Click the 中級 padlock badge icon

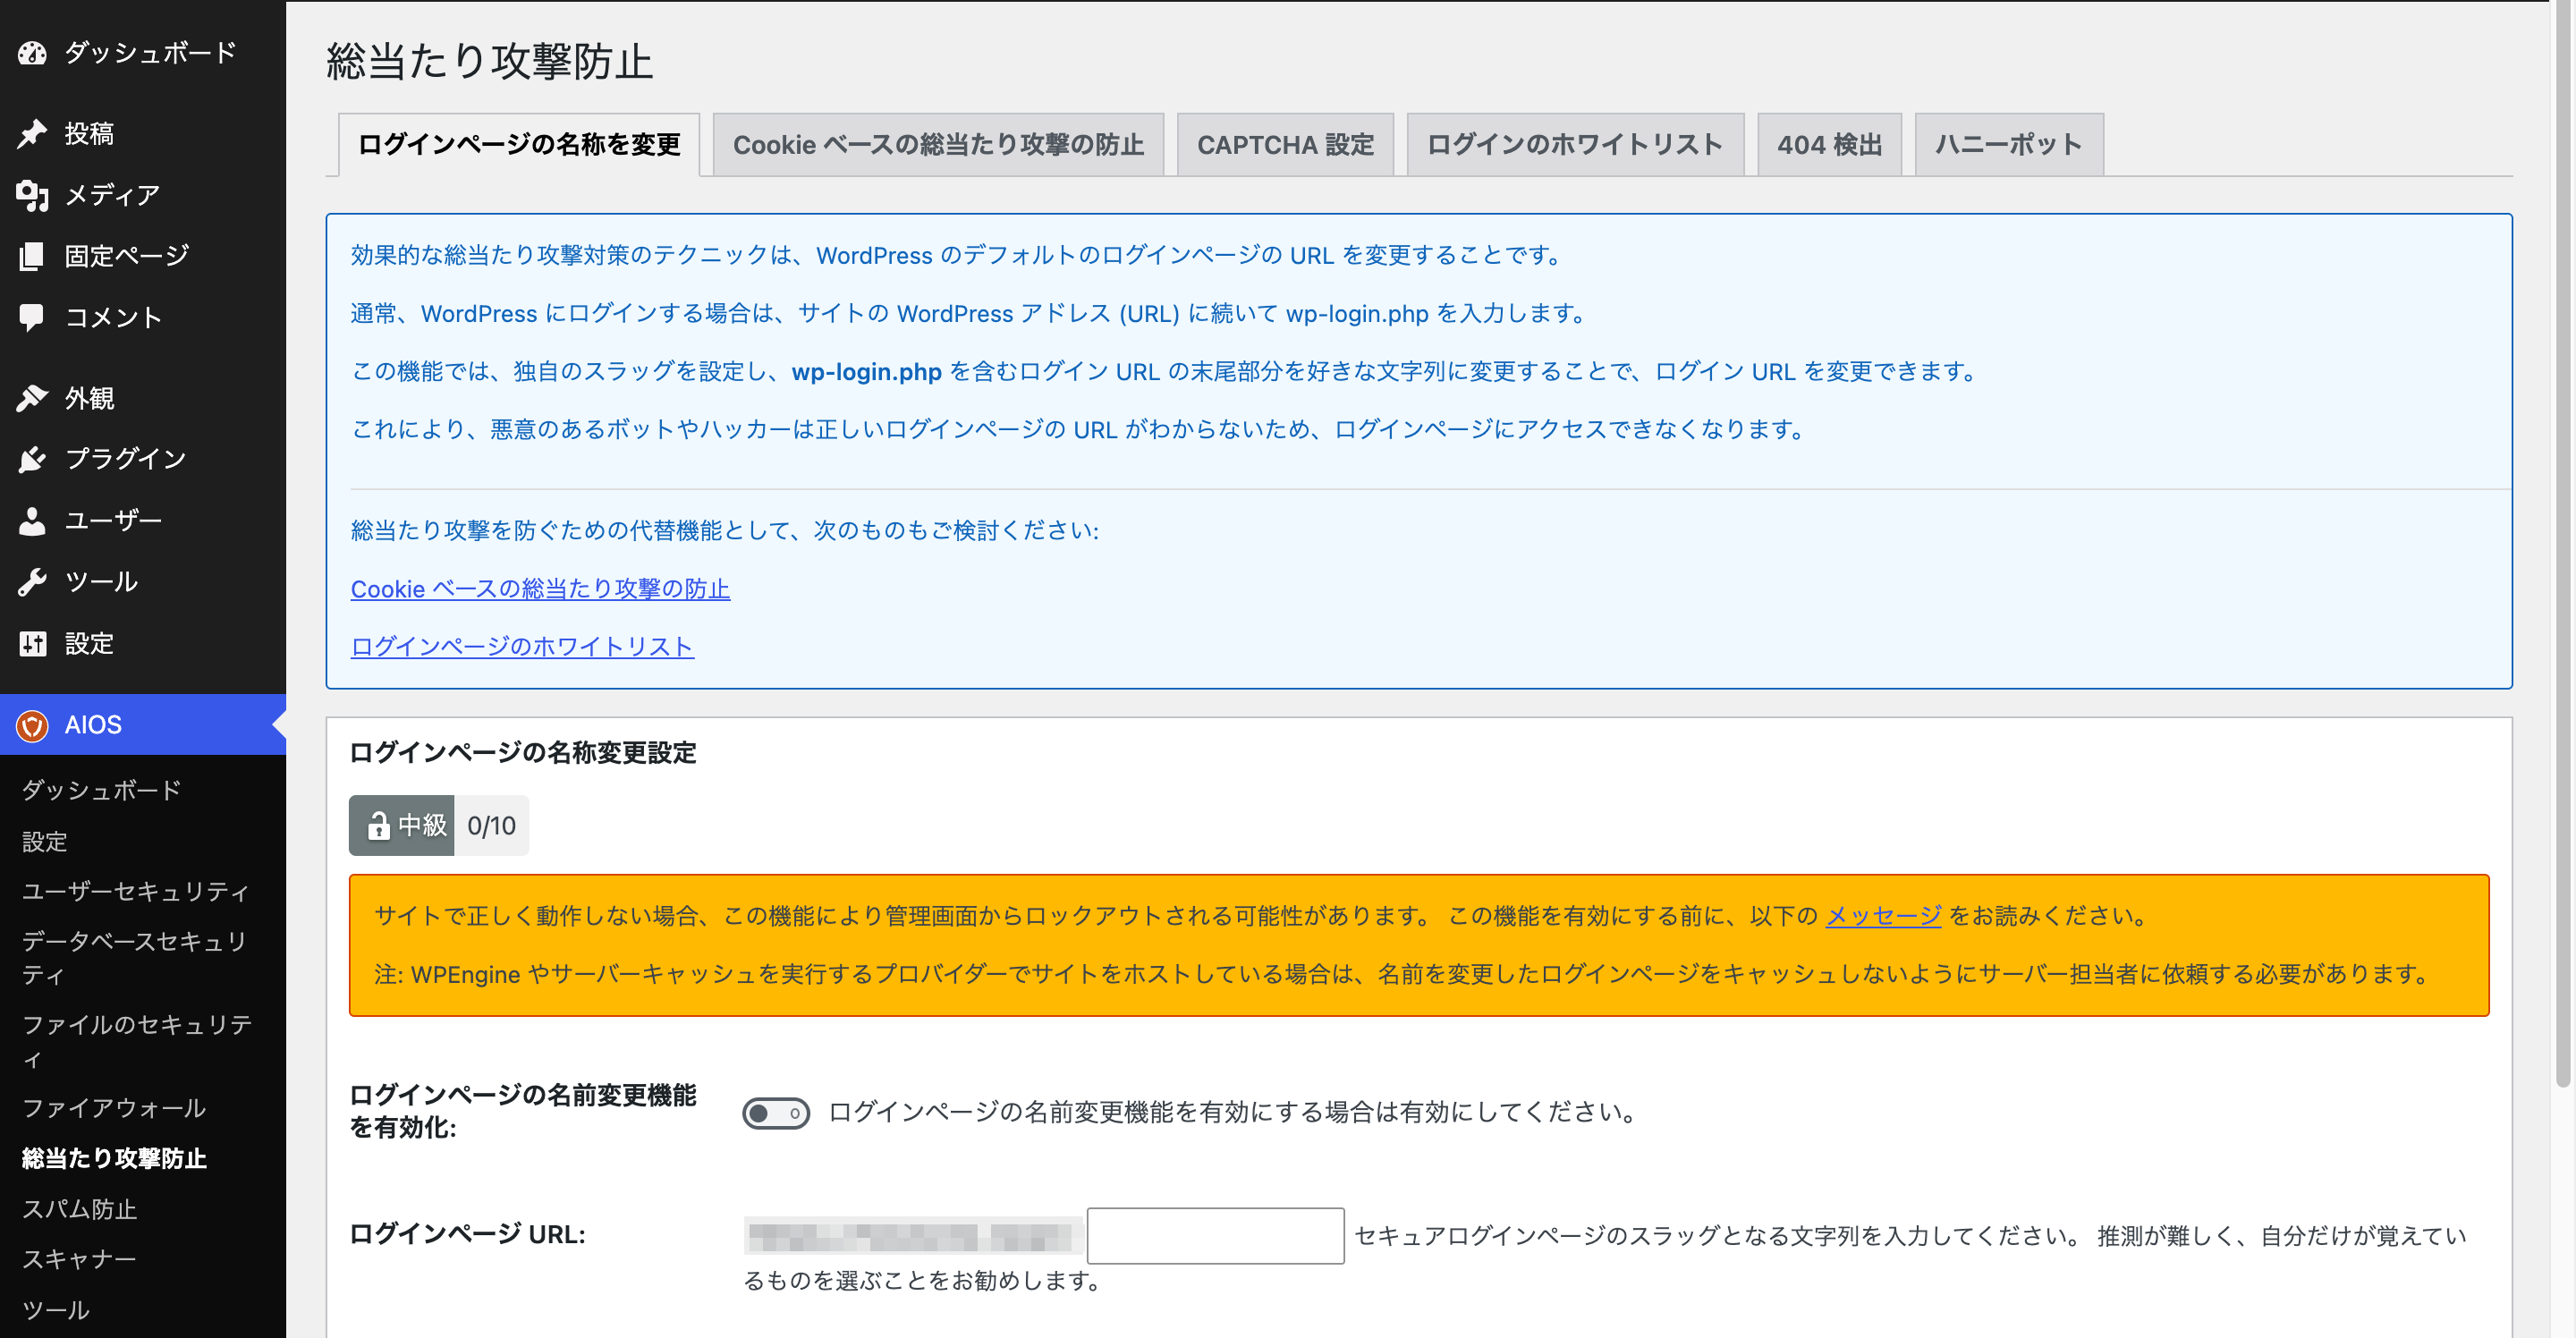tap(378, 826)
